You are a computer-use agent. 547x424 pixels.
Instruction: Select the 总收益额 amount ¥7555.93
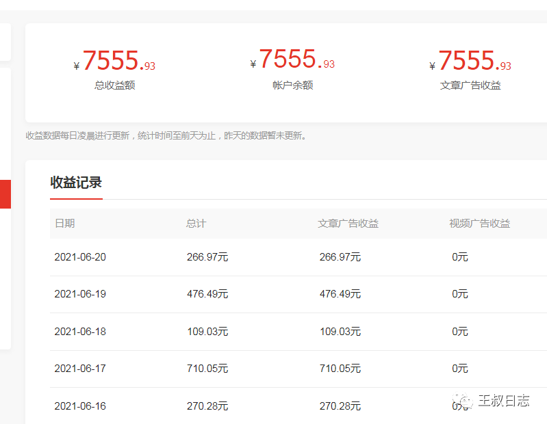coord(114,61)
